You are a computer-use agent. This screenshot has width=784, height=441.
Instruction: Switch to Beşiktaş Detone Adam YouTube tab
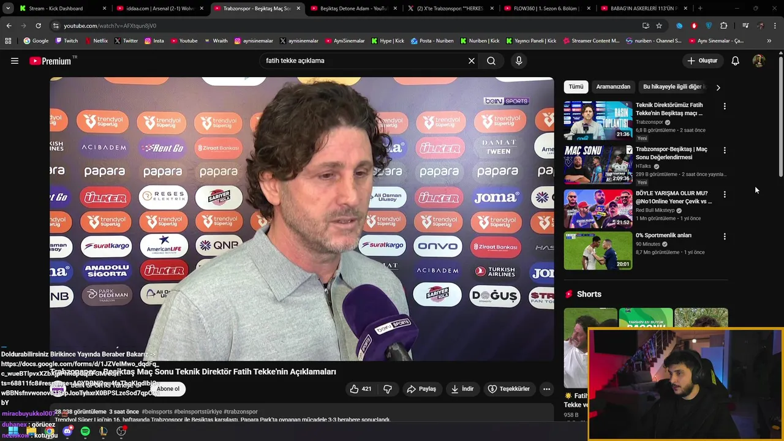pyautogui.click(x=354, y=9)
